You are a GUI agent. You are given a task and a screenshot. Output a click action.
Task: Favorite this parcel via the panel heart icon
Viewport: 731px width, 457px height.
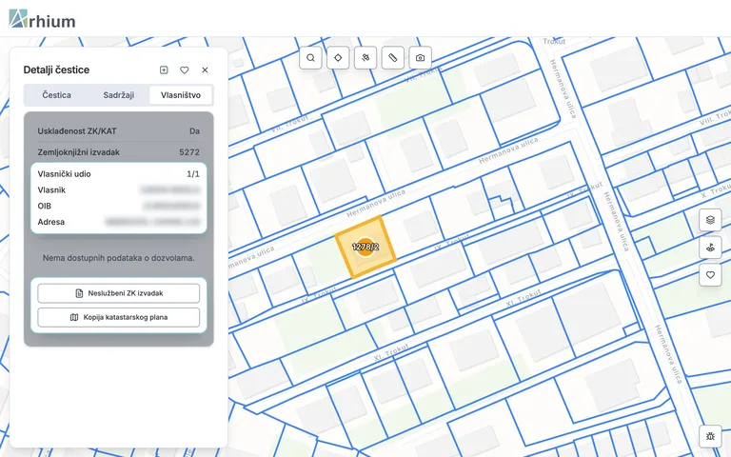point(184,70)
